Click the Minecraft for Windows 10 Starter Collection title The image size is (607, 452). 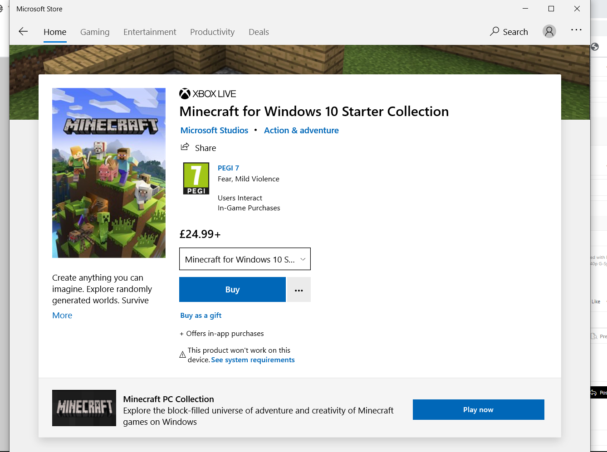coord(314,112)
